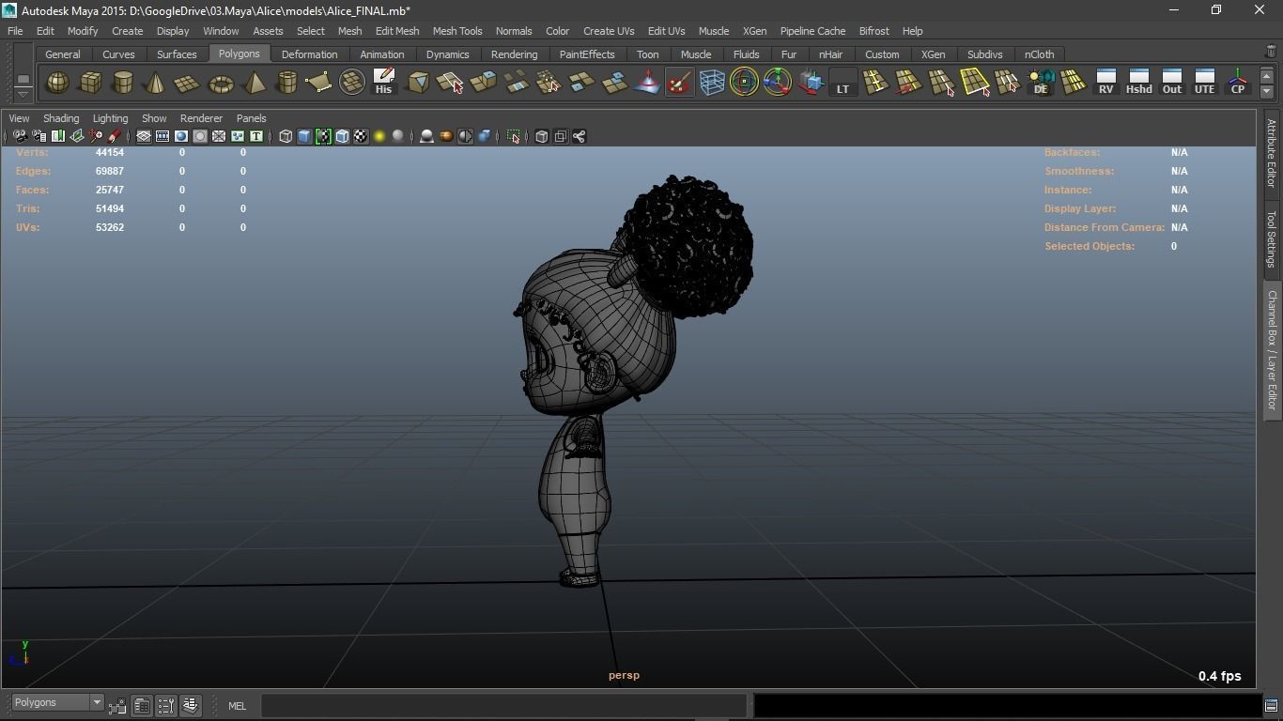Click the trash icon at shelf right
The image size is (1283, 721).
pos(1271,53)
